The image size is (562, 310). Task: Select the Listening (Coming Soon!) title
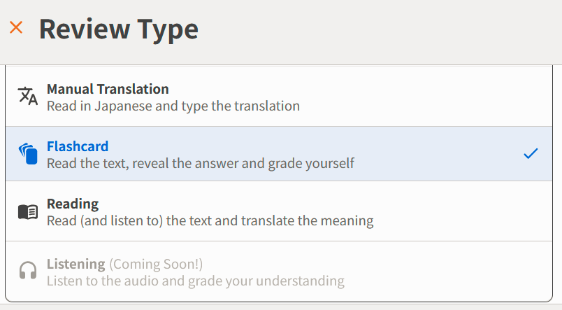click(124, 264)
